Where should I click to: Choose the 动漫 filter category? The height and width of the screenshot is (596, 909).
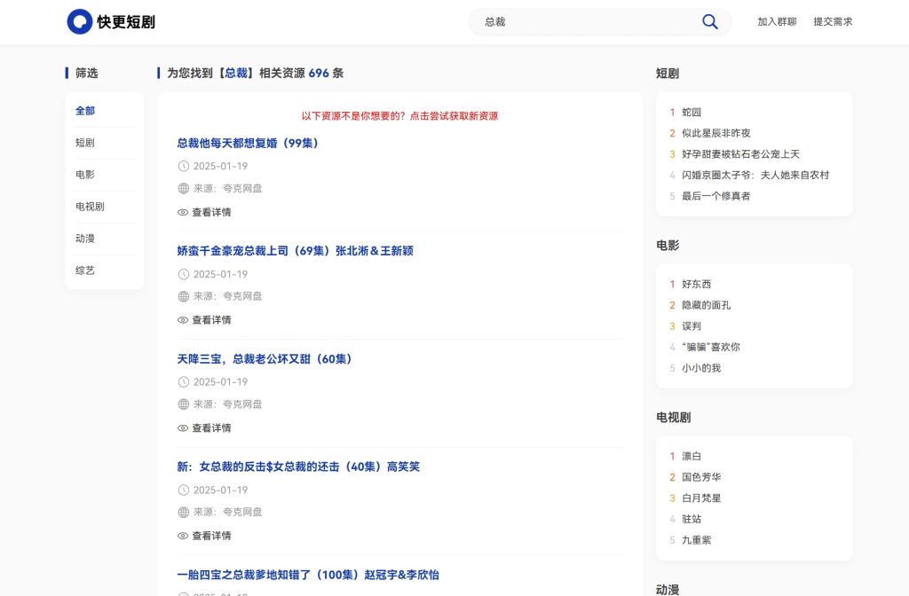click(x=85, y=239)
